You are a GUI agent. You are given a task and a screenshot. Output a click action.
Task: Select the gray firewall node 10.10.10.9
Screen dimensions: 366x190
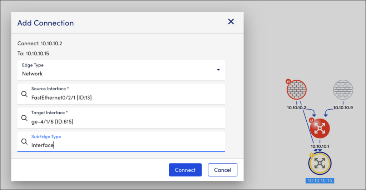(343, 90)
